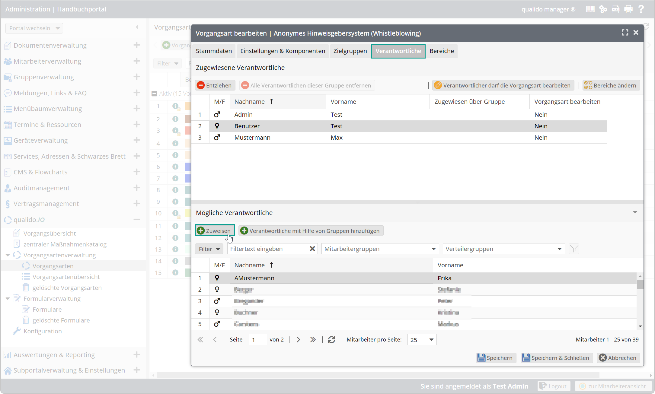
Task: Click the Seite number input field
Action: coord(257,340)
